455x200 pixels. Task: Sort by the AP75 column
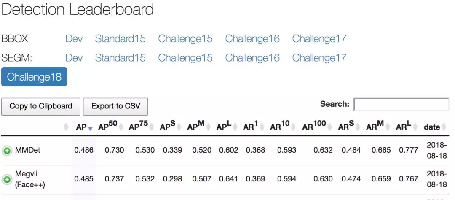pos(139,127)
